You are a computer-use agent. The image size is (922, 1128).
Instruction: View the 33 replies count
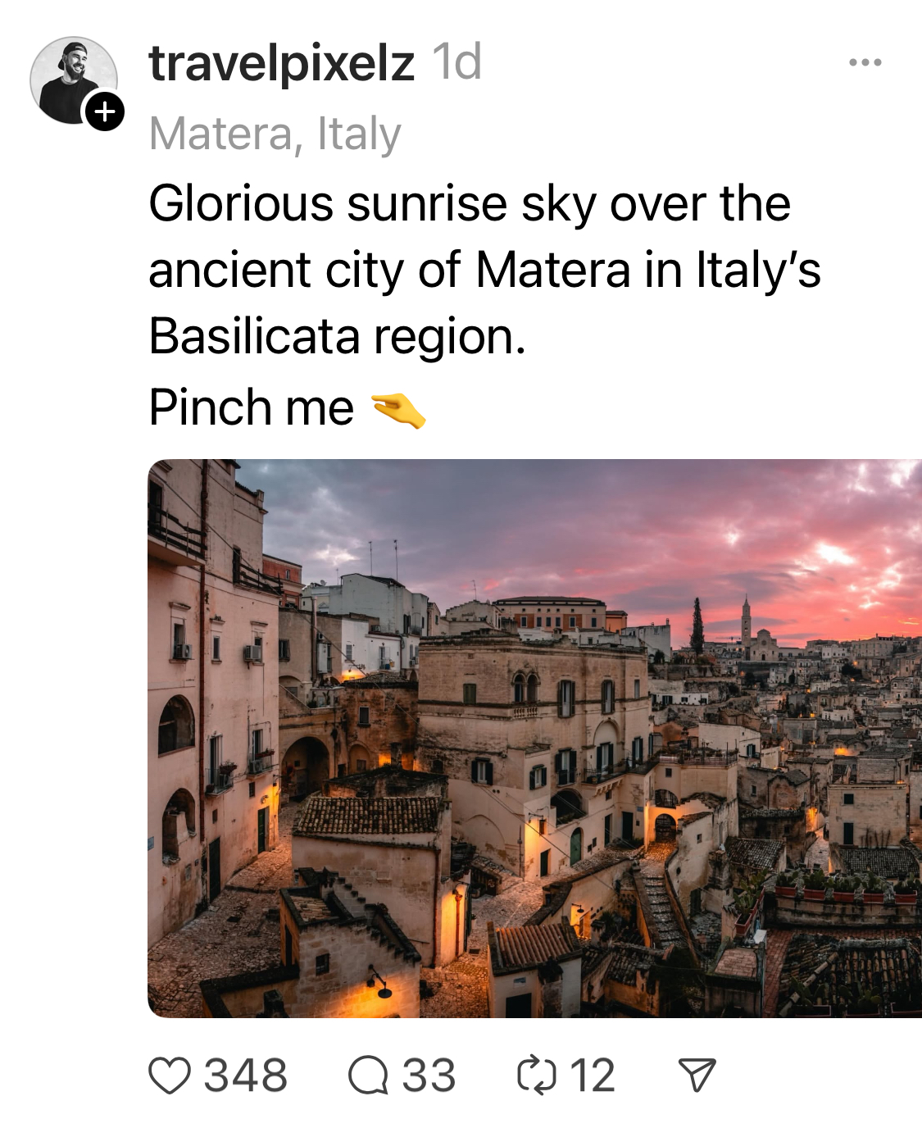coord(429,1076)
